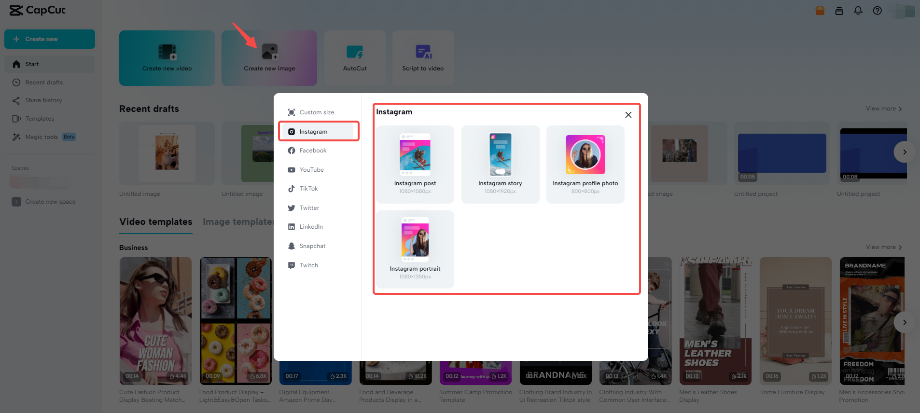Open the Men's Accessories Freedom template thumbnail
The image size is (920, 413).
coord(872,321)
